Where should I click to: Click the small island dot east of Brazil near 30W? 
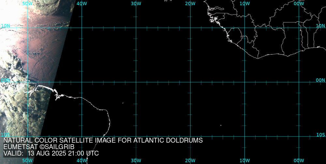[x=123, y=103]
